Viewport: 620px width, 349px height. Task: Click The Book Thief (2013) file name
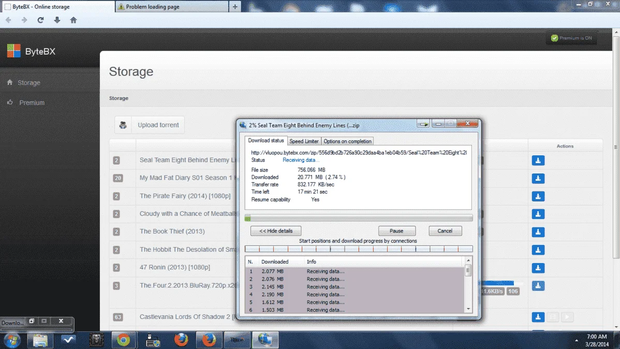click(x=172, y=231)
